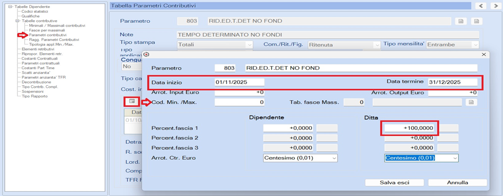
Task: Click background Parametro code field 803
Action: [188, 21]
